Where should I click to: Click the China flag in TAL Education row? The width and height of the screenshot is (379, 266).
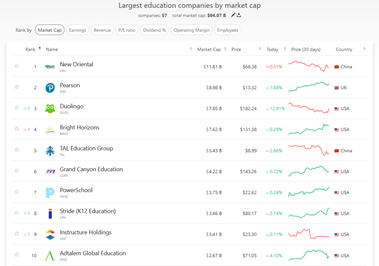click(x=336, y=151)
